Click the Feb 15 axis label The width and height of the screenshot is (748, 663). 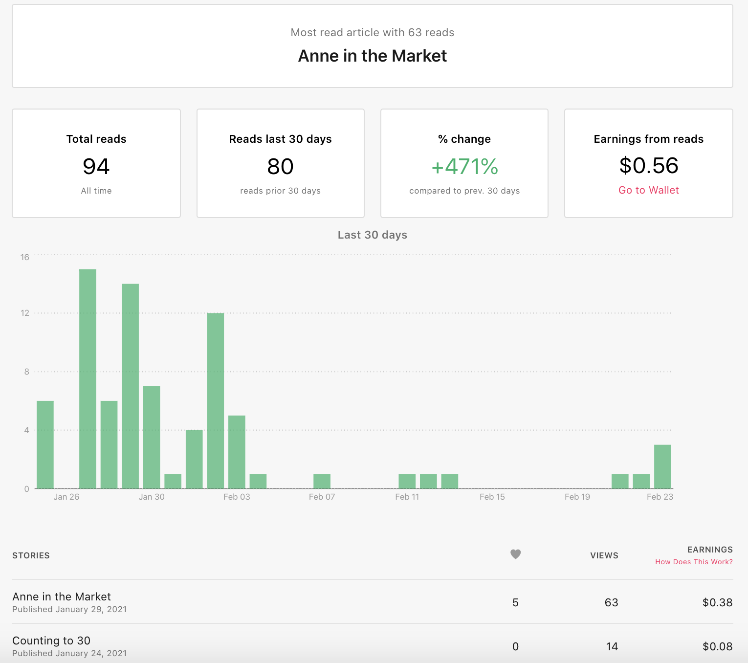[x=492, y=497]
